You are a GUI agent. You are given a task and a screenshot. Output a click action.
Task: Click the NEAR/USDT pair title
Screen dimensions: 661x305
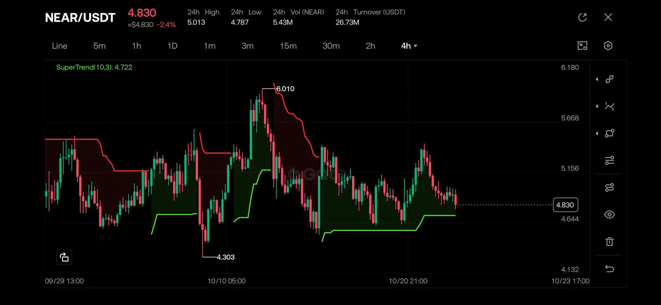point(80,18)
